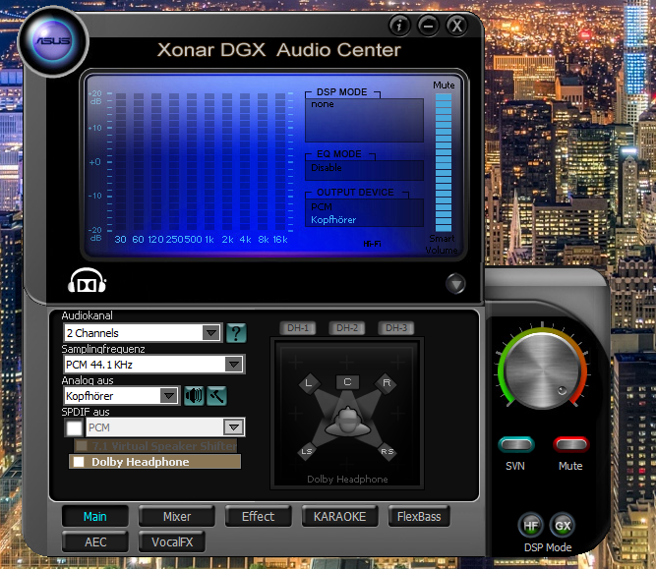Click the Smart Volume label in display

[x=442, y=244]
